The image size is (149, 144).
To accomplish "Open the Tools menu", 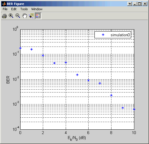I will [24, 9].
